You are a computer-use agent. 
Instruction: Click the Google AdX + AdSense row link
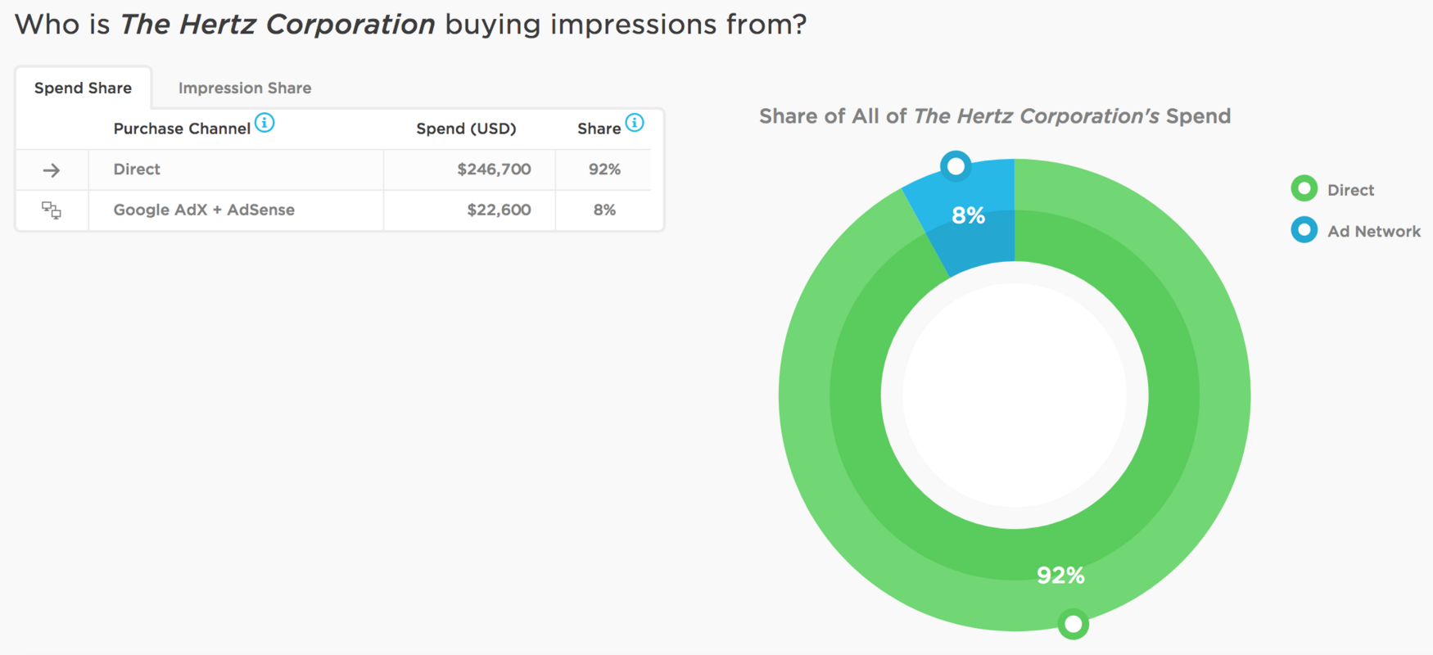tap(204, 210)
